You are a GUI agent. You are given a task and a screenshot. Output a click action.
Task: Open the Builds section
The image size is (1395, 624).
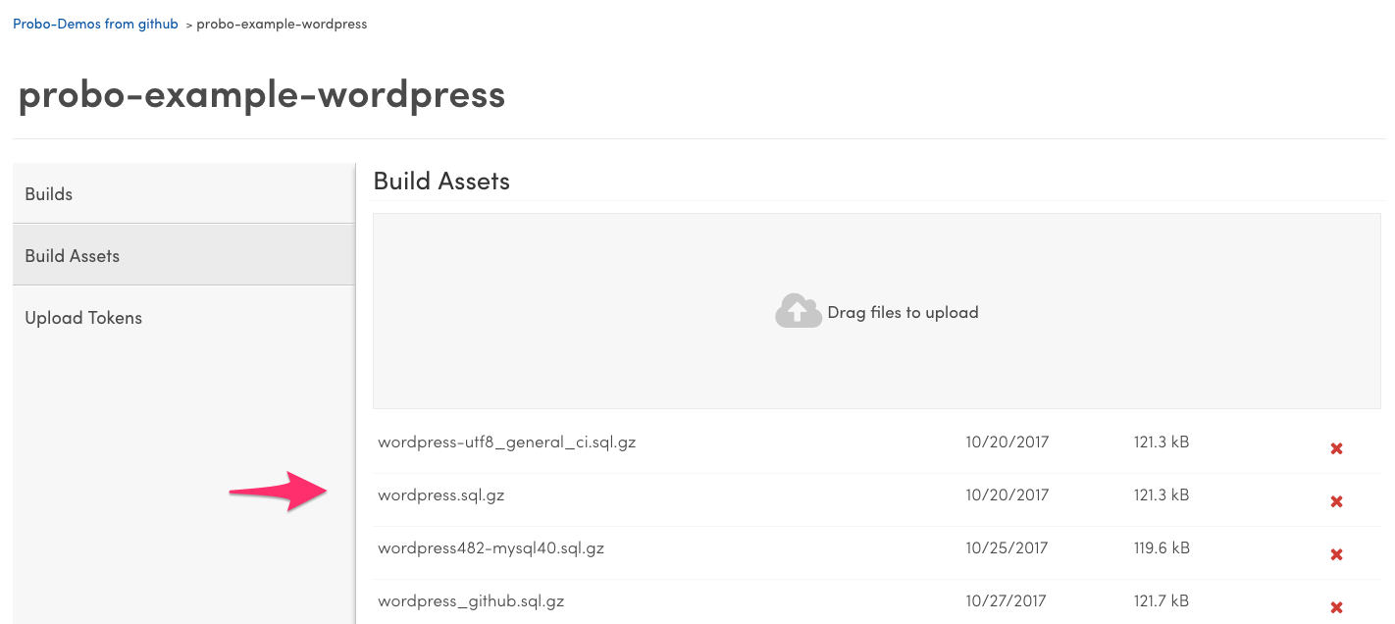tap(48, 193)
